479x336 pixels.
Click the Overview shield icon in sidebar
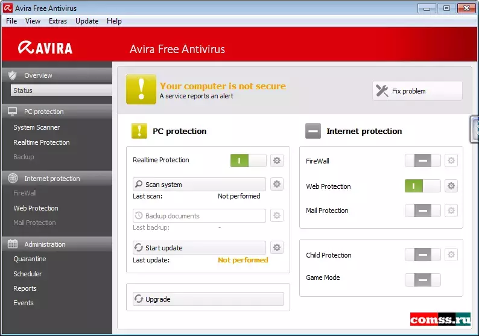13,75
